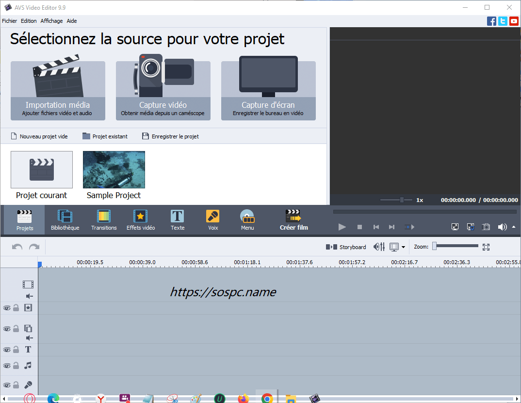Click the Créer film button
Image resolution: width=521 pixels, height=403 pixels.
[x=293, y=220]
